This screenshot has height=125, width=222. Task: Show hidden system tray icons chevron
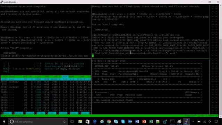point(193,122)
